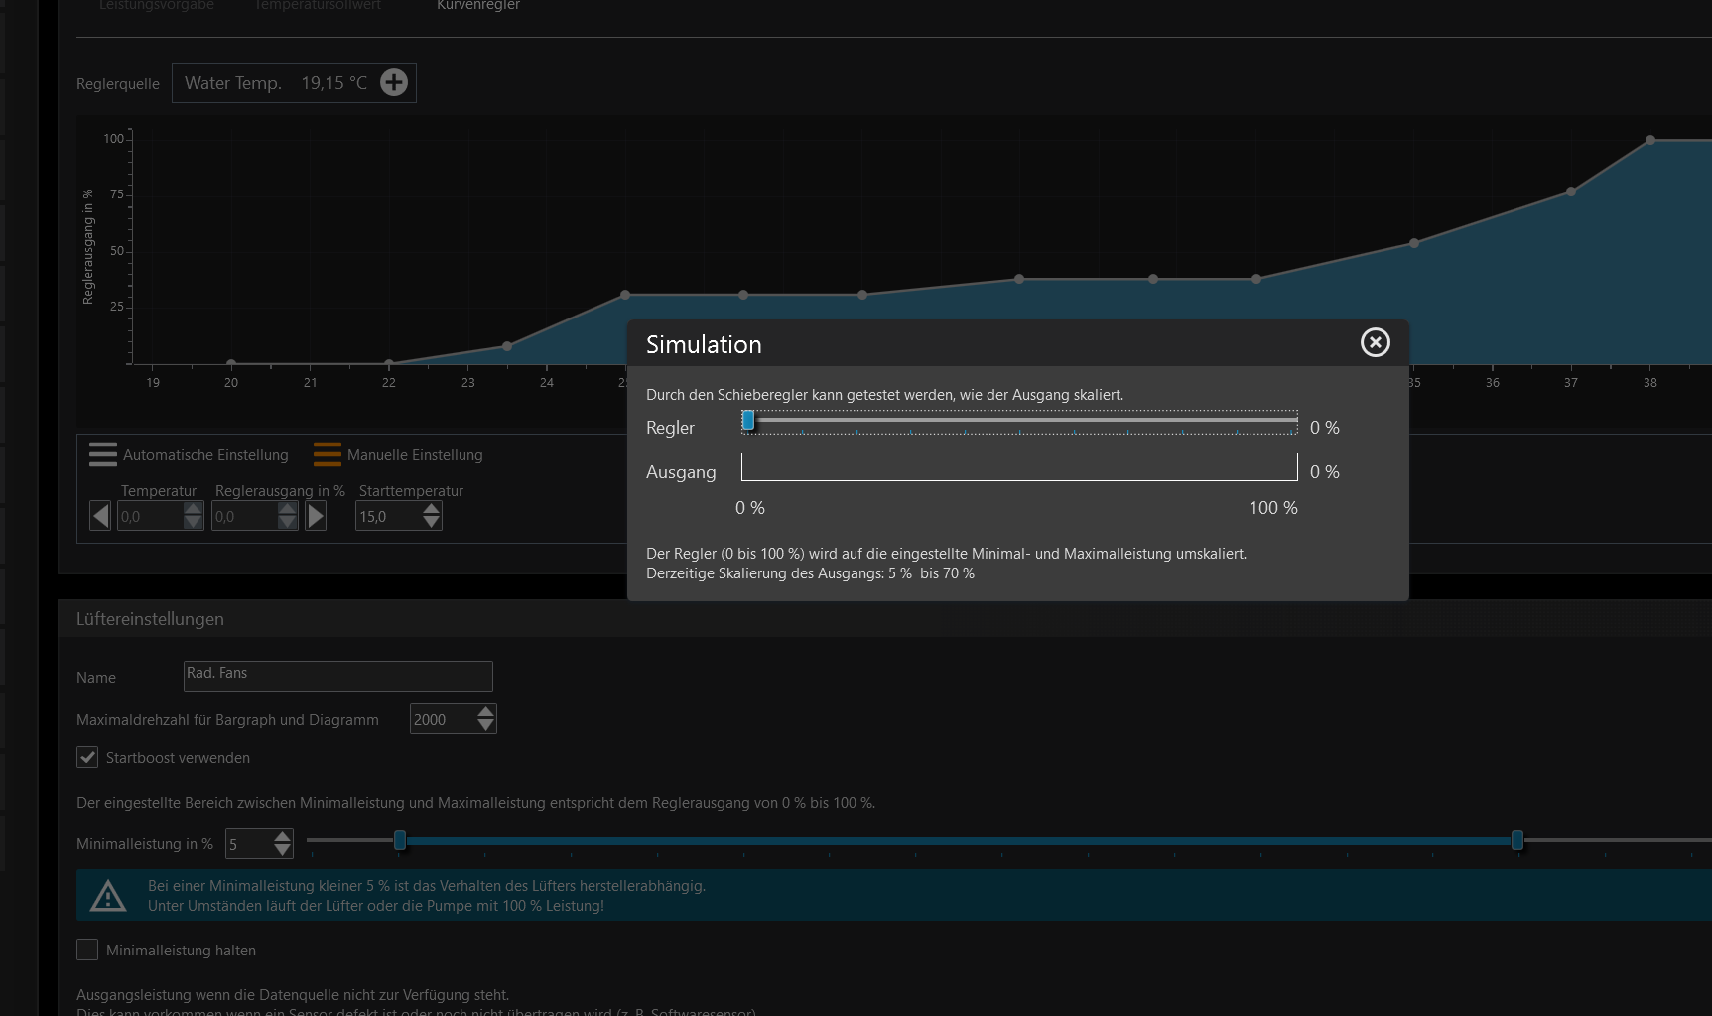The width and height of the screenshot is (1712, 1016).
Task: Select curve point at 38 degrees
Action: coord(1649,141)
